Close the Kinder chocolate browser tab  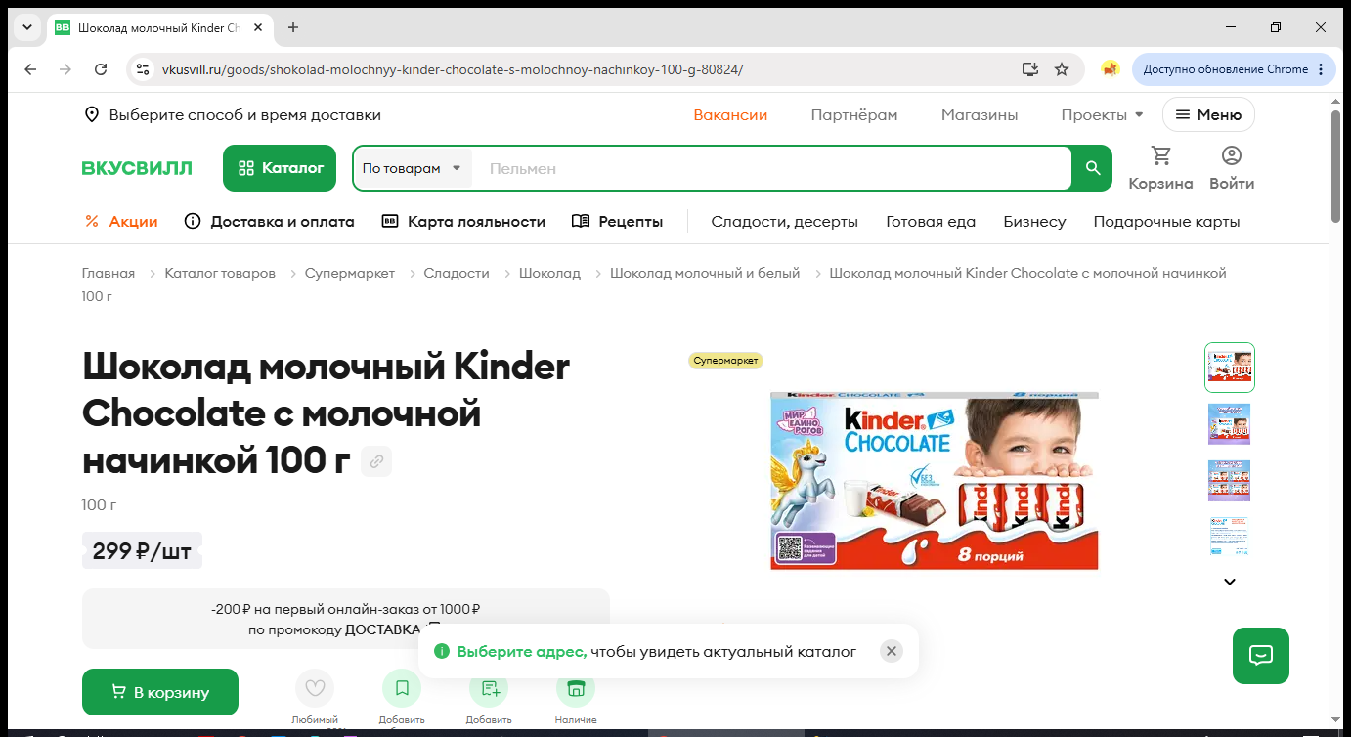click(258, 27)
